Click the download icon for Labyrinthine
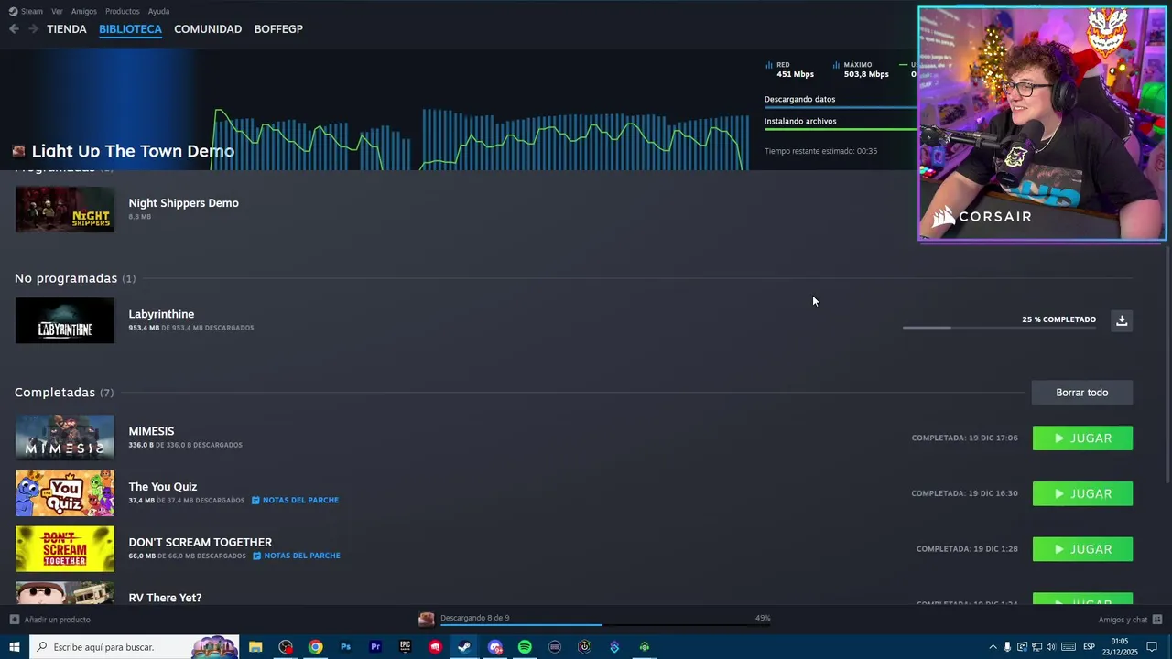The width and height of the screenshot is (1172, 659). (1122, 320)
